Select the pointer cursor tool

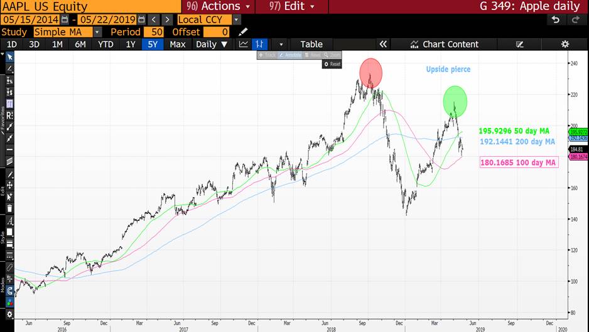[x=10, y=57]
